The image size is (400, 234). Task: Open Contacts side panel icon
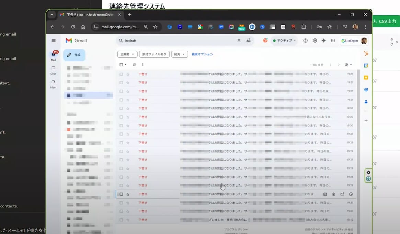[366, 102]
